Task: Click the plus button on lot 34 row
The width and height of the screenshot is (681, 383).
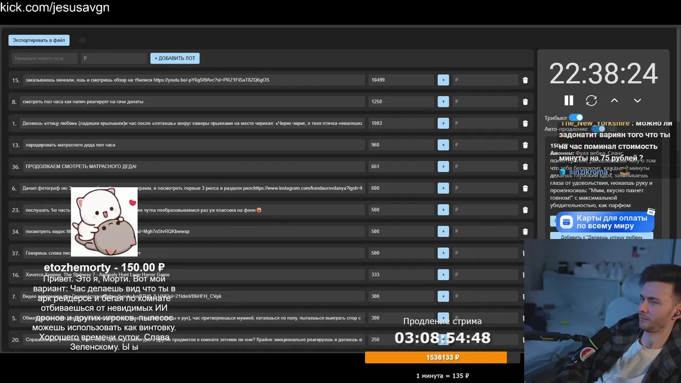Action: point(443,231)
